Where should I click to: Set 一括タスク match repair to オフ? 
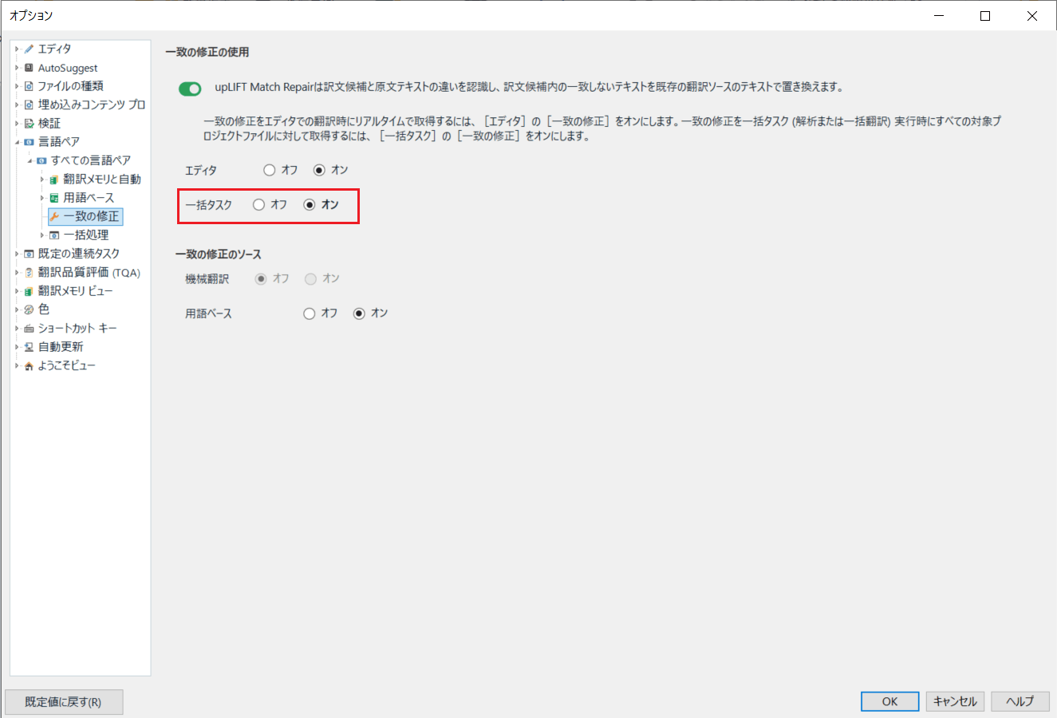point(258,205)
